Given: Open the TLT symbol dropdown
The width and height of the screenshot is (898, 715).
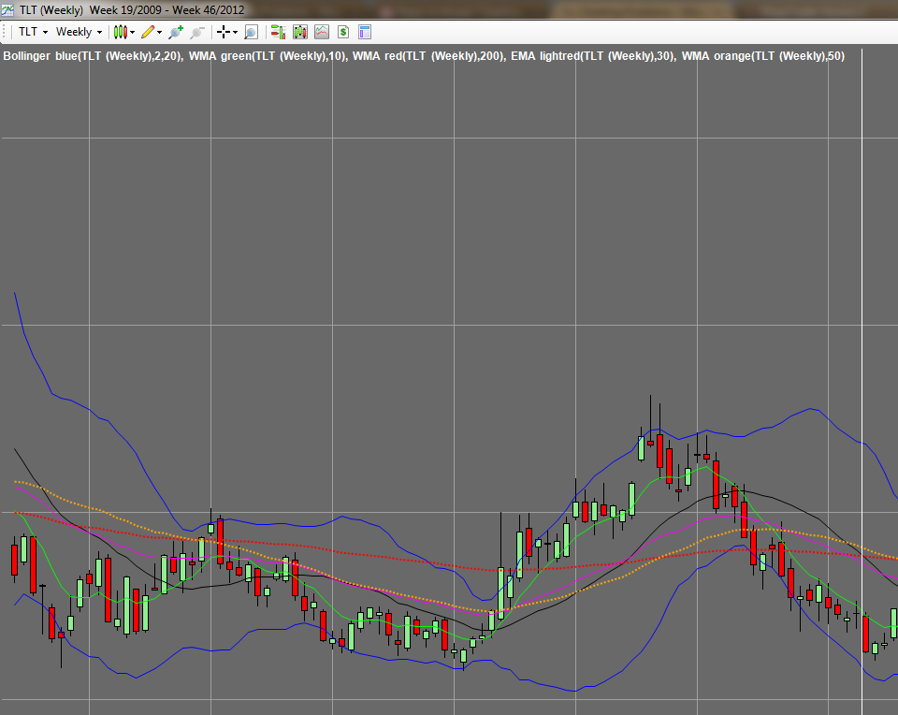Looking at the screenshot, I should 34,32.
